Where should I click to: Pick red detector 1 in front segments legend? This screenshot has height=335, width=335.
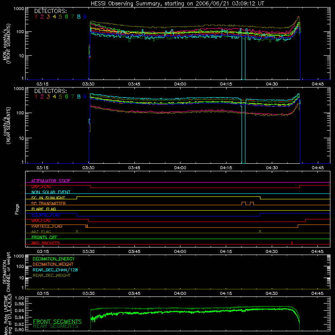tap(36, 17)
